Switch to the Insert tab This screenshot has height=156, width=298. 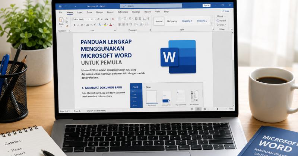[80, 12]
